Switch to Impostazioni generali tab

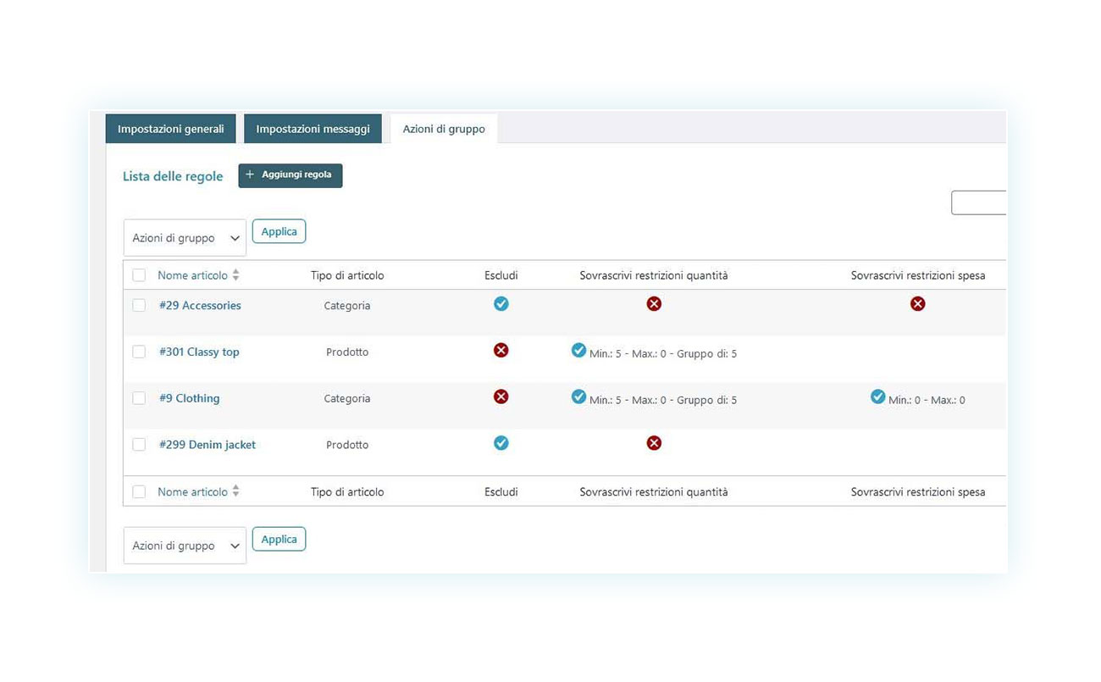[x=171, y=129]
